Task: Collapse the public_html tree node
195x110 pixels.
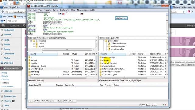Action: 103,41
